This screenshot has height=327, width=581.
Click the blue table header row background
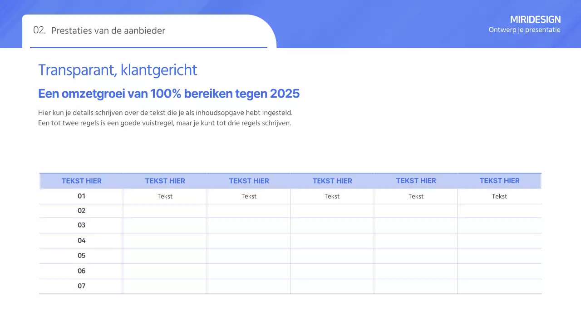tap(290, 181)
